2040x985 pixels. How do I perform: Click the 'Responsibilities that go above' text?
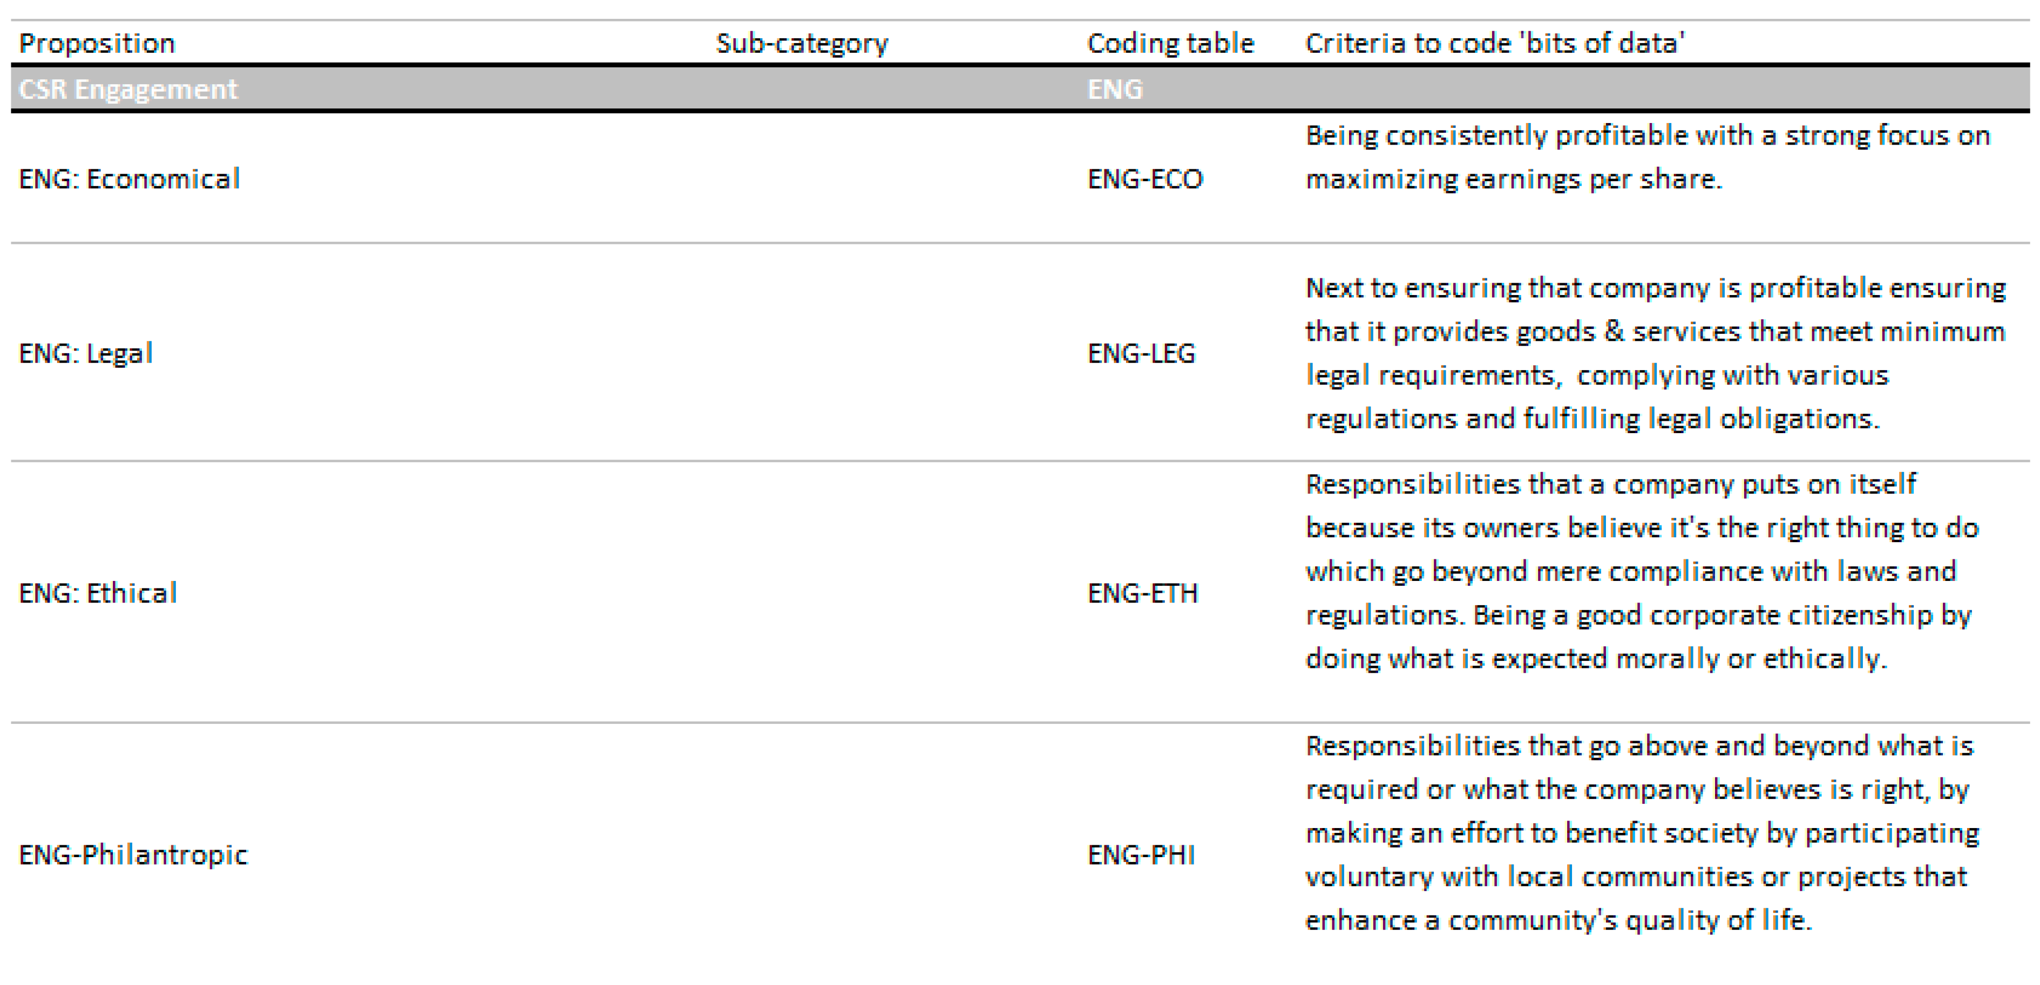[1639, 745]
